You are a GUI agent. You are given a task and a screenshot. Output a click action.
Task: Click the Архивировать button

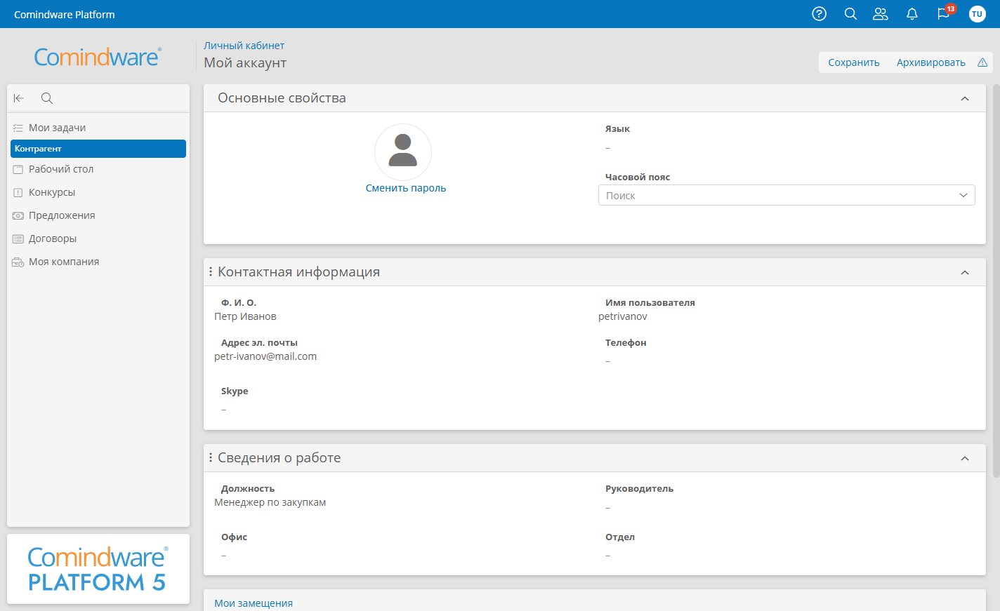[931, 62]
